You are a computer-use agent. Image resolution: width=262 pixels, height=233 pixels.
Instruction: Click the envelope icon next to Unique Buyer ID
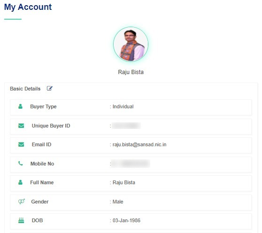(x=21, y=126)
